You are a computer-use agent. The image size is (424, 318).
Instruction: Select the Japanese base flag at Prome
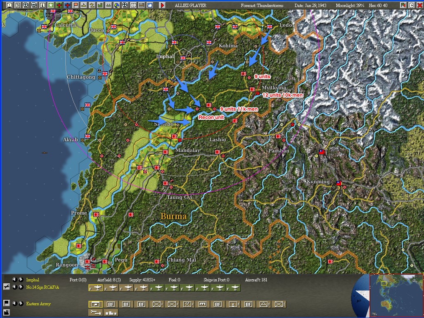click(x=96, y=215)
